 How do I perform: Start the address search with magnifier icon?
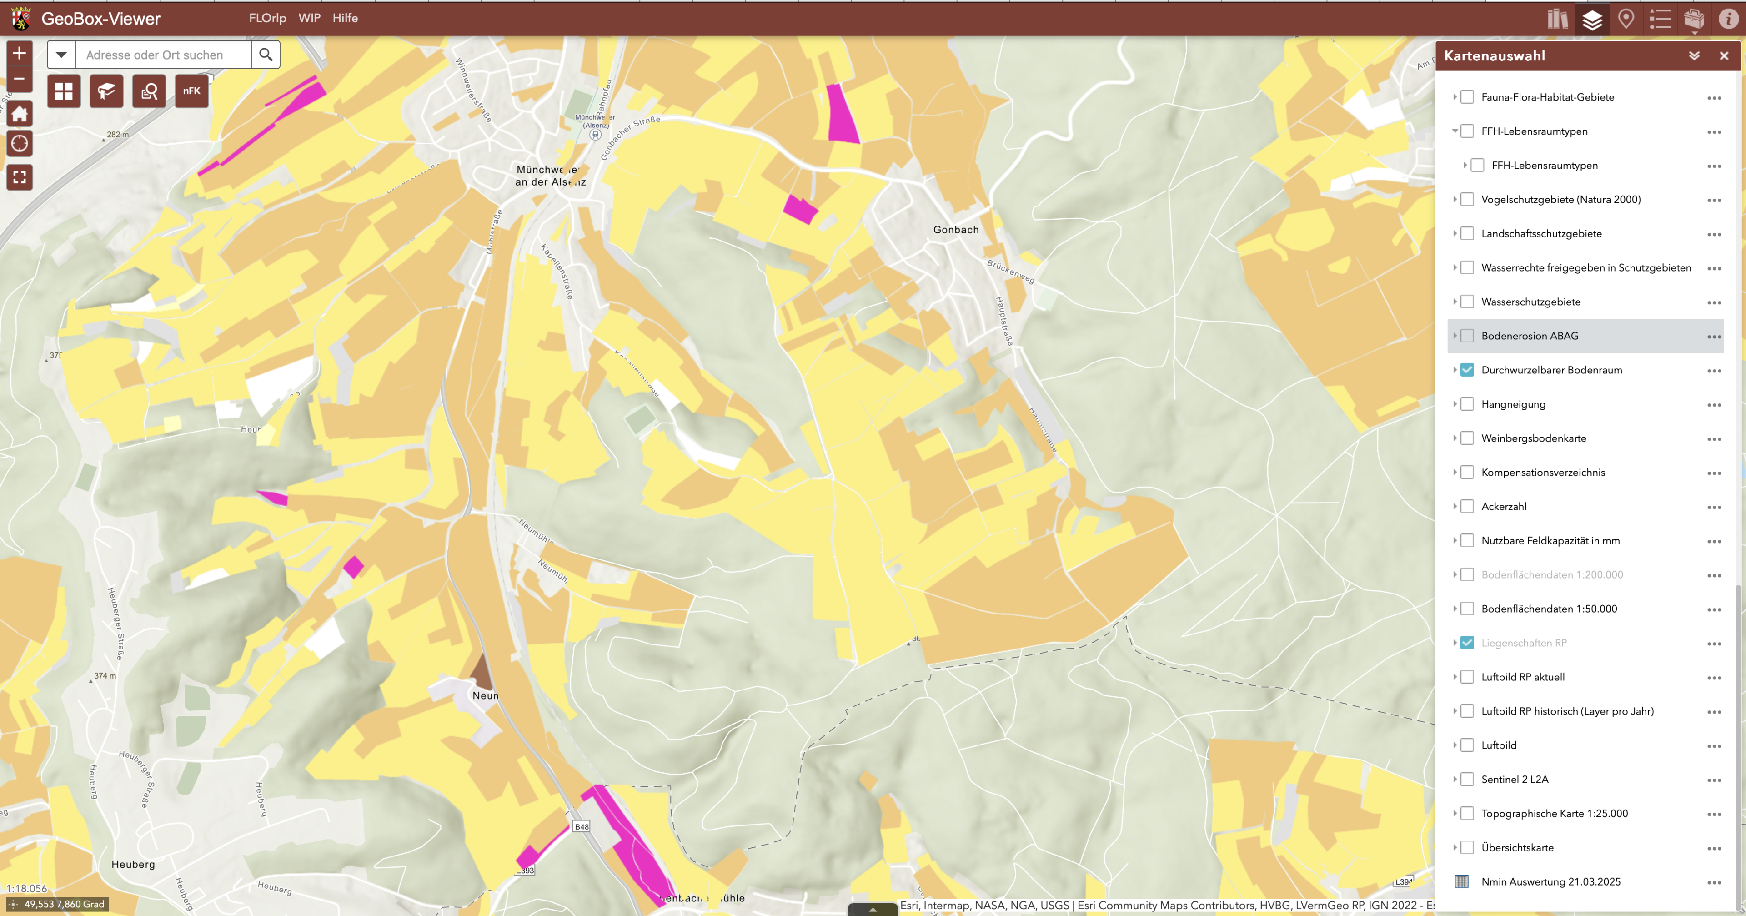(x=266, y=54)
